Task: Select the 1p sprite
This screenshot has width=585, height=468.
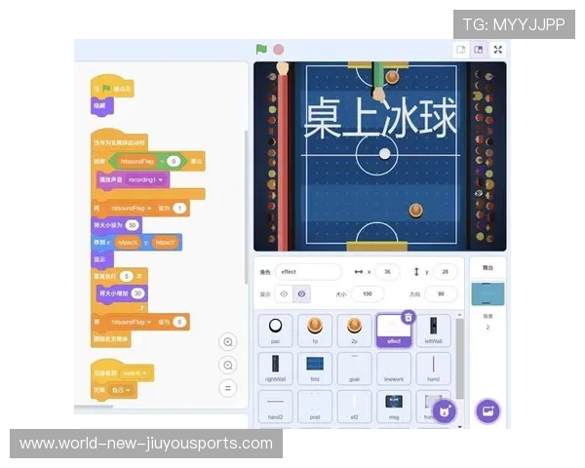Action: click(315, 331)
